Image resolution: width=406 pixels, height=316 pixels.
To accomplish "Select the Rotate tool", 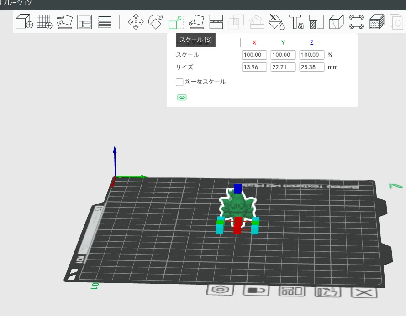I will click(x=156, y=22).
